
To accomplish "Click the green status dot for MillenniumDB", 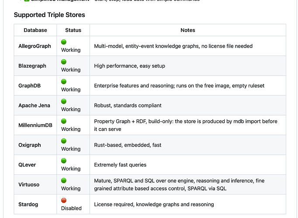I will [x=64, y=121].
